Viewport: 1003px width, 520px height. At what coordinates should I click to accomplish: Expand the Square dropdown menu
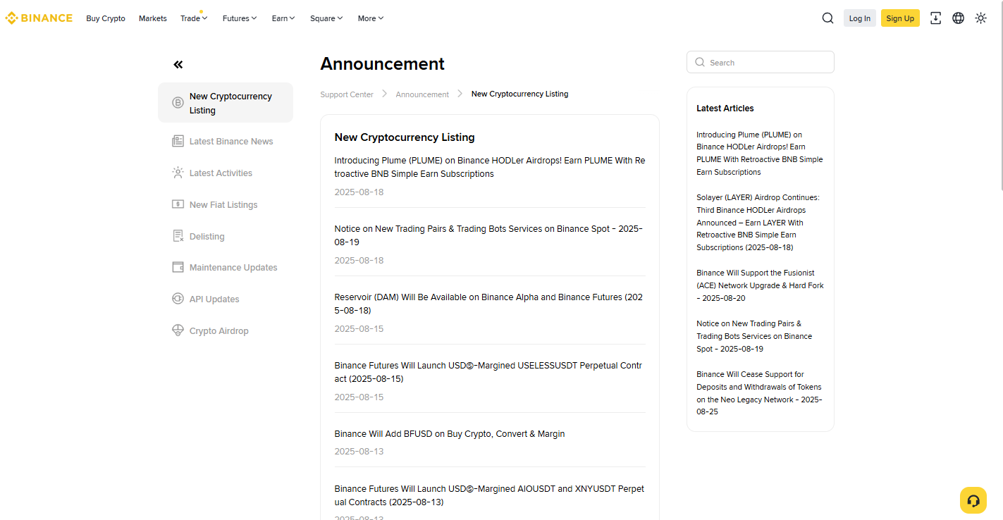click(x=326, y=18)
